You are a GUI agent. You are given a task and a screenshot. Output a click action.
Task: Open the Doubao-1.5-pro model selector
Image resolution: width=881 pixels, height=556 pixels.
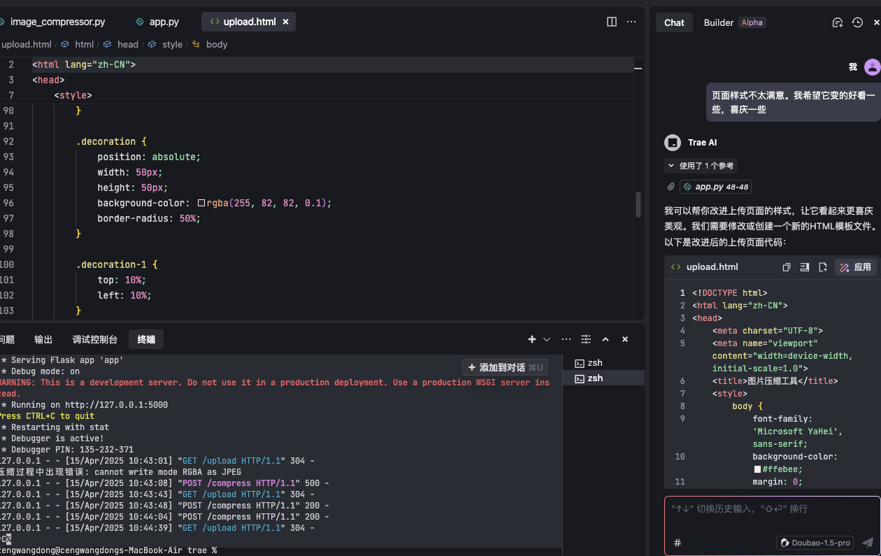tap(815, 543)
